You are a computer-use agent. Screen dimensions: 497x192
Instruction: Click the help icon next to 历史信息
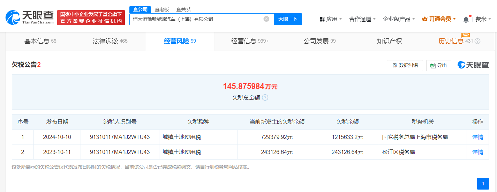coord(477,41)
